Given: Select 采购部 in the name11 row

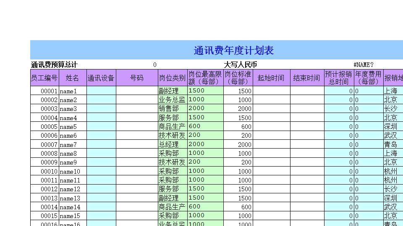Looking at the screenshot, I should click(173, 180).
